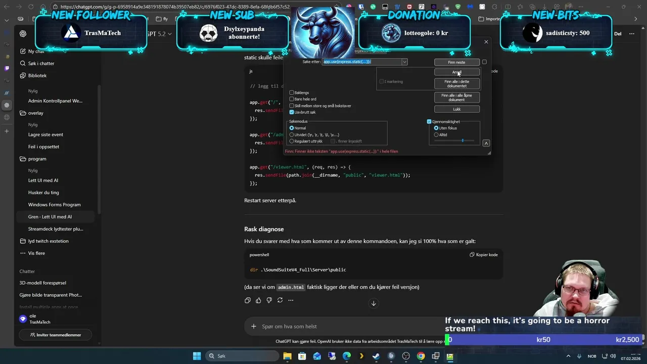Click the Outlook mail taskbar icon
647x364 pixels.
[x=317, y=356]
